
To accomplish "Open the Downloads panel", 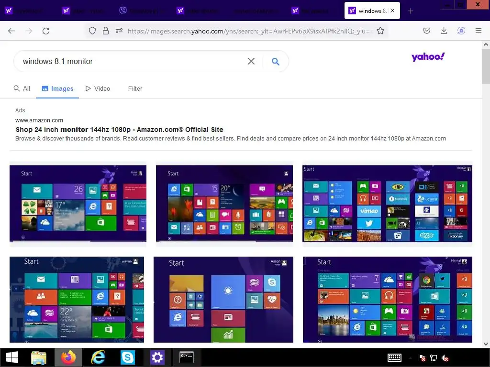I will tap(444, 31).
